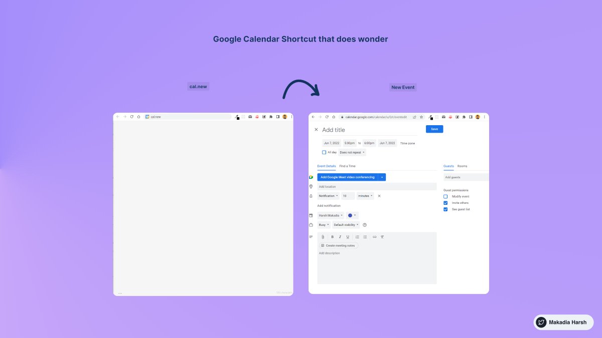Open the minutes unit dropdown
This screenshot has height=338, width=602.
point(365,196)
